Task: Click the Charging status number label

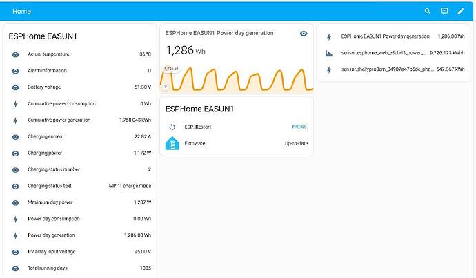Action: (x=54, y=169)
